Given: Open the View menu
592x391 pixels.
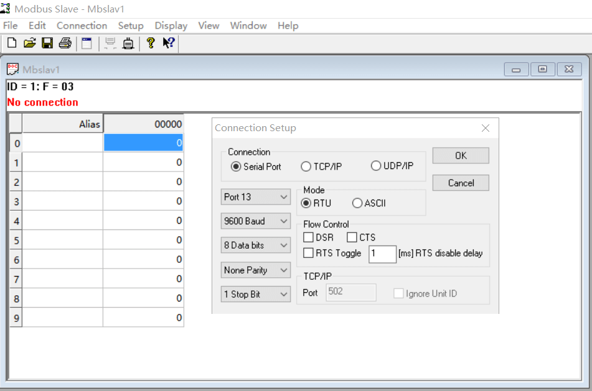Looking at the screenshot, I should click(x=209, y=25).
